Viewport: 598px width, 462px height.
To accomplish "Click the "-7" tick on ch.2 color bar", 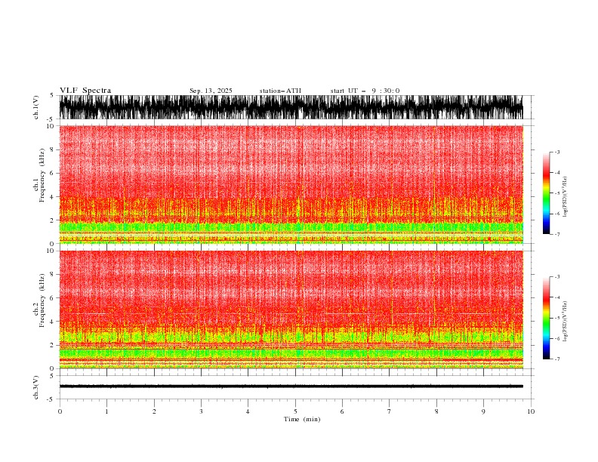I will pyautogui.click(x=557, y=359).
